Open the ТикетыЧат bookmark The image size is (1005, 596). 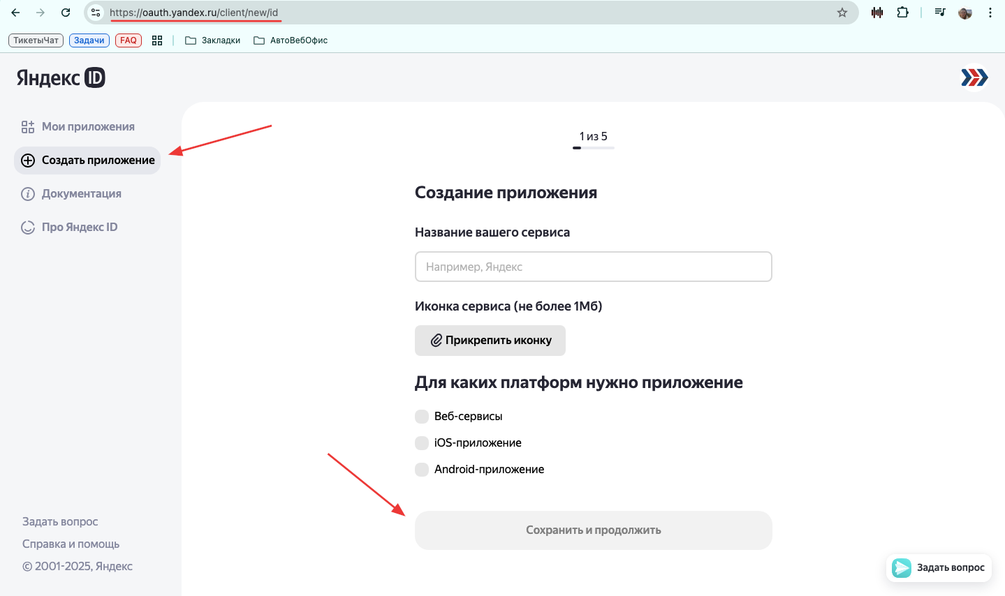point(36,40)
